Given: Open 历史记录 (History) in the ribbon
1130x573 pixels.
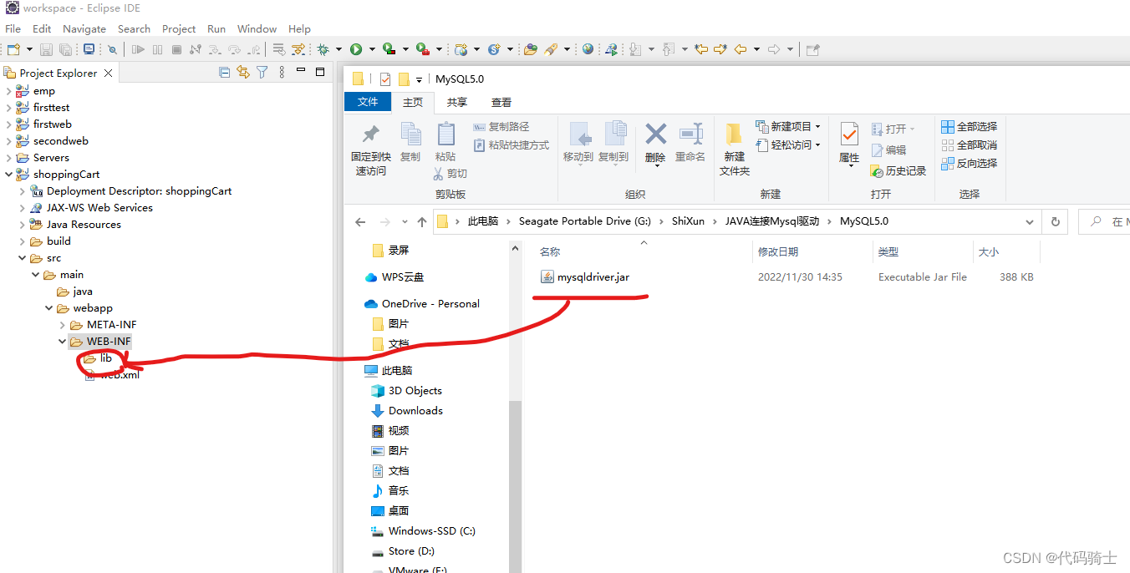Looking at the screenshot, I should (x=898, y=170).
